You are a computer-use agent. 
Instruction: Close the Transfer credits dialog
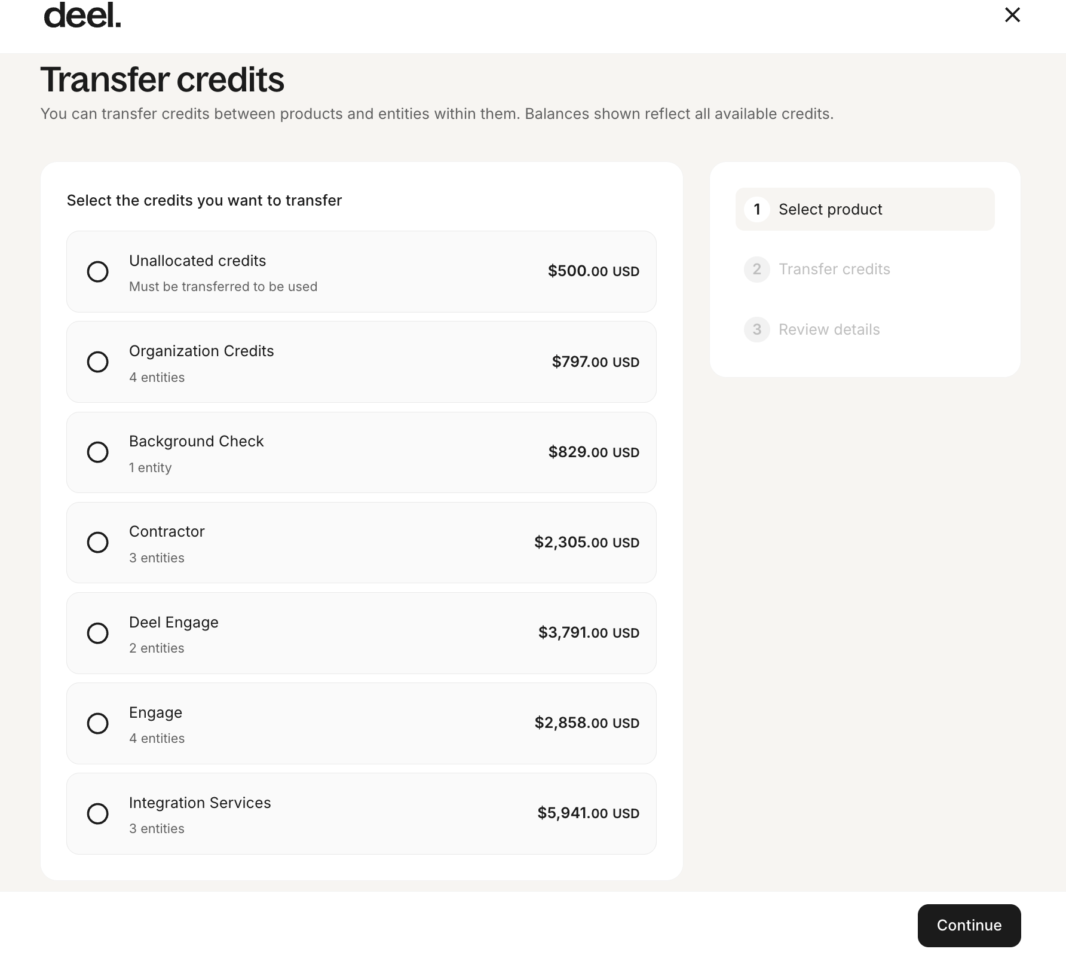pyautogui.click(x=1012, y=15)
